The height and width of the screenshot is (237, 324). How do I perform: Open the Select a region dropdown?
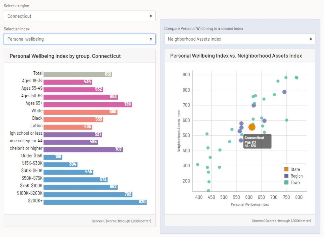click(79, 16)
